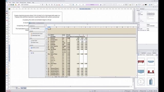The height and width of the screenshot is (92, 164).
Task: Open Help link in Unit Editor sidebar
Action: click(x=33, y=53)
